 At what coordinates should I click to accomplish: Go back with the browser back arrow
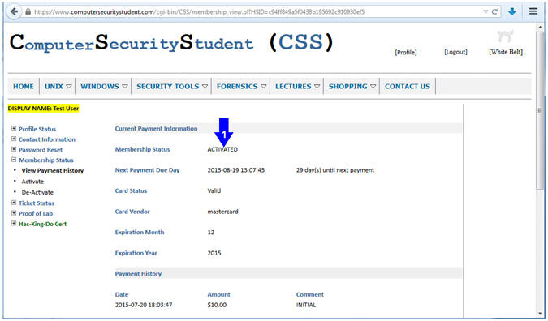[14, 11]
